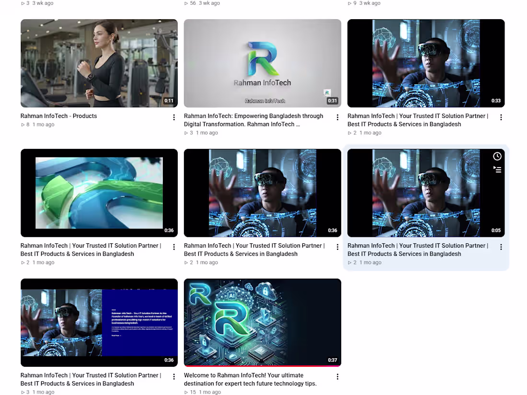Play thumbnail with blue text panel, 0:36
Image resolution: width=527 pixels, height=395 pixels.
99,322
